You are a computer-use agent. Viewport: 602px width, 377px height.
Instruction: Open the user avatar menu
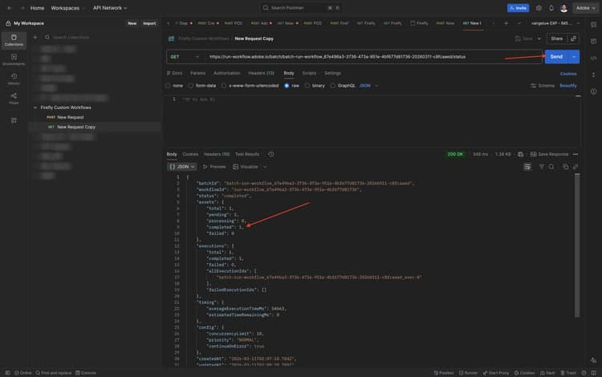563,8
